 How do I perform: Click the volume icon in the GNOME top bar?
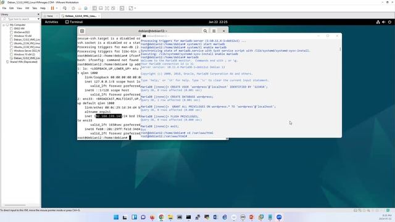[x=384, y=22]
